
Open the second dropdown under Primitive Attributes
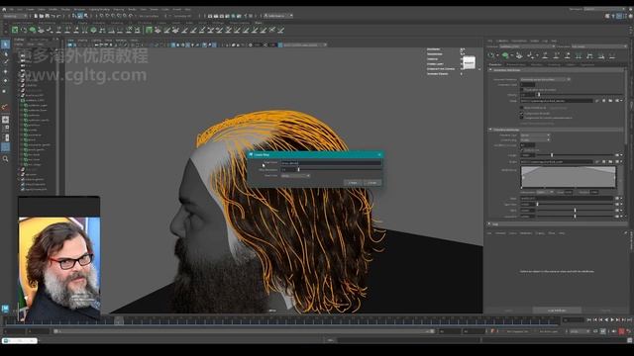(x=535, y=139)
